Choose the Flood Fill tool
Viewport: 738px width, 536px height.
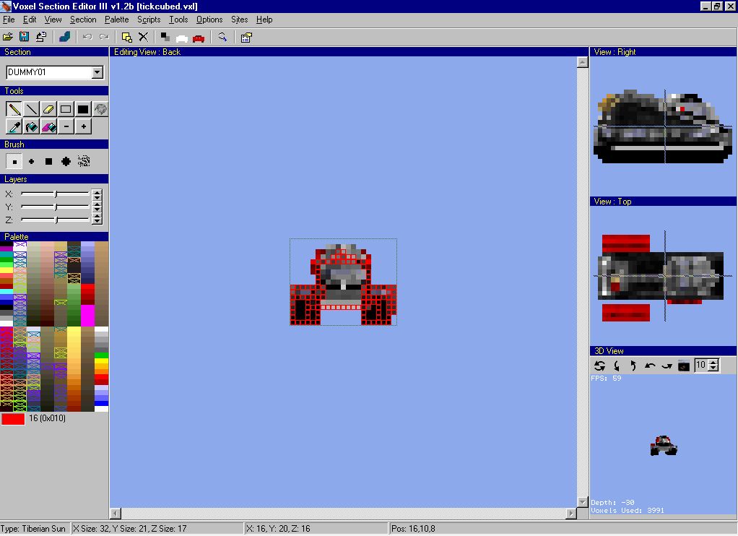pos(30,126)
